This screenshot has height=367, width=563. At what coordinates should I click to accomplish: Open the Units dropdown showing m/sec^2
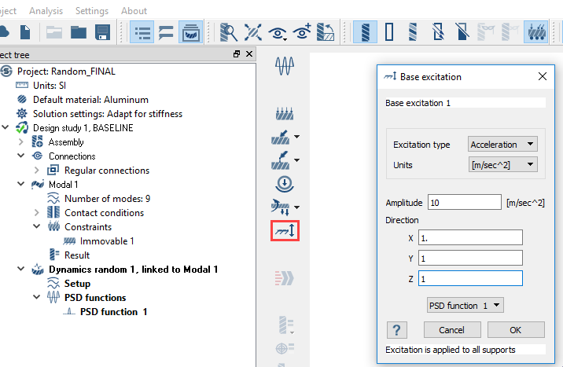(x=502, y=165)
